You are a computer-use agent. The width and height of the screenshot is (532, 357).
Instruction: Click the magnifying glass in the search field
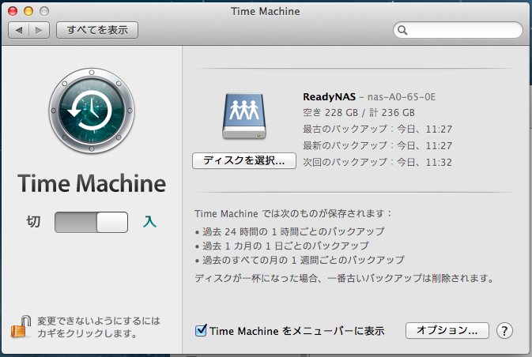[x=402, y=30]
